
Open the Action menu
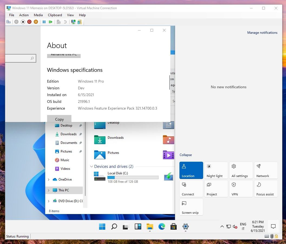[x=24, y=15]
